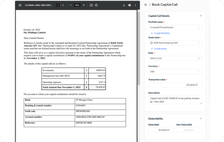Click the reference 'KKR NA XIV 3828' cell
Screen dimensions: 224x142
(x=100, y=124)
